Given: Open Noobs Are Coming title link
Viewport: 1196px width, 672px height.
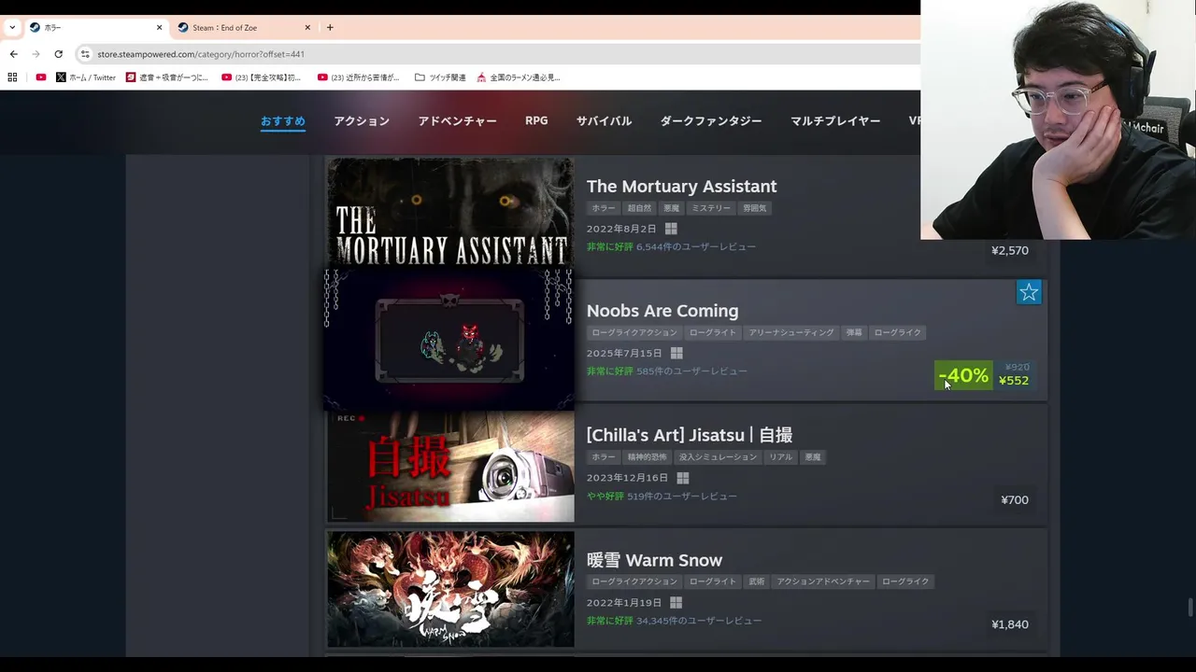Looking at the screenshot, I should point(662,311).
